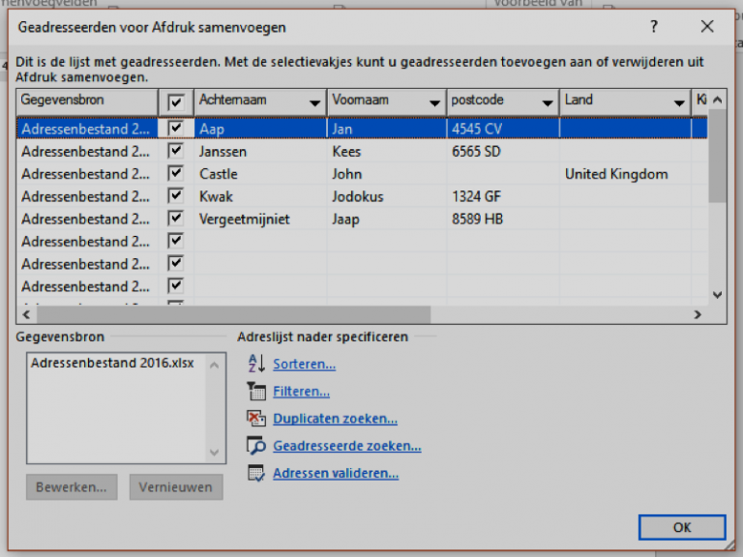The width and height of the screenshot is (743, 557).
Task: Open the Duplicaten zoeken... link
Action: [335, 419]
